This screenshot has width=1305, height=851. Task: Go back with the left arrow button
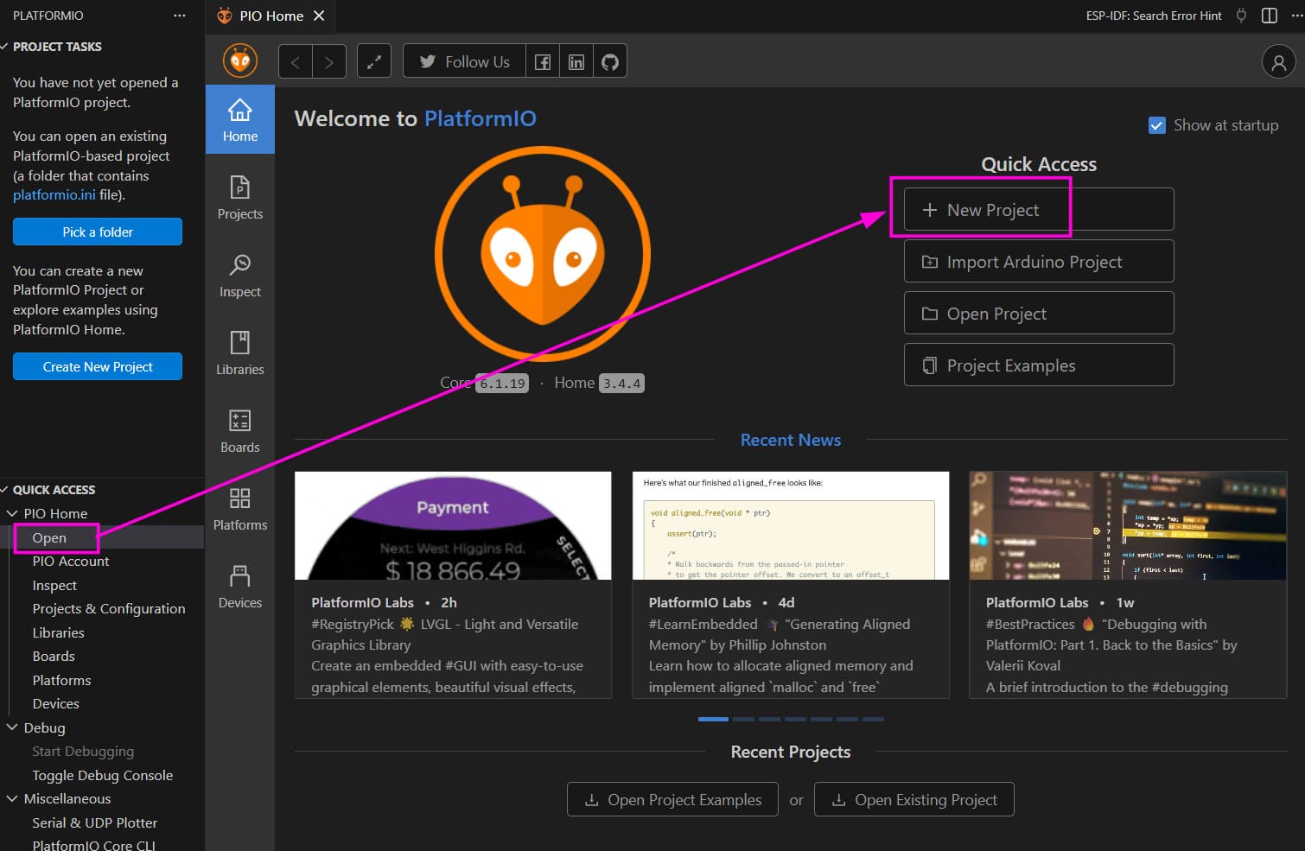click(x=296, y=61)
